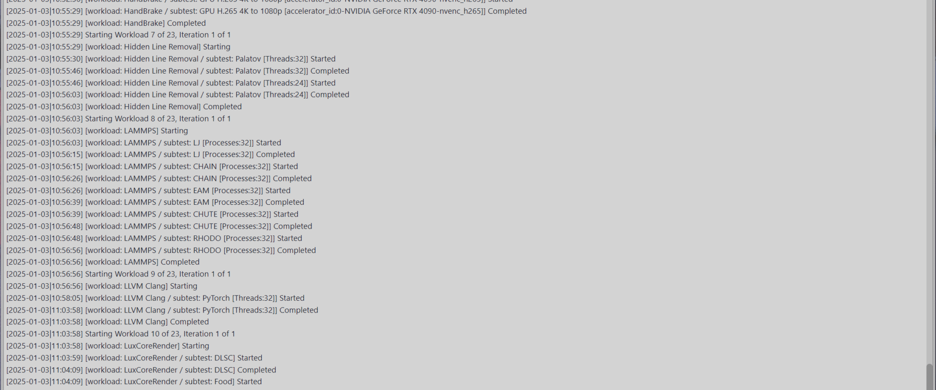The image size is (936, 390).
Task: Click the LuxCoreRender Food Started line
Action: pos(134,382)
